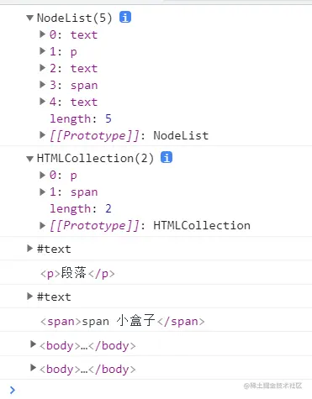Collapse the HTMLCollection(2) object
The height and width of the screenshot is (399, 312).
point(29,159)
